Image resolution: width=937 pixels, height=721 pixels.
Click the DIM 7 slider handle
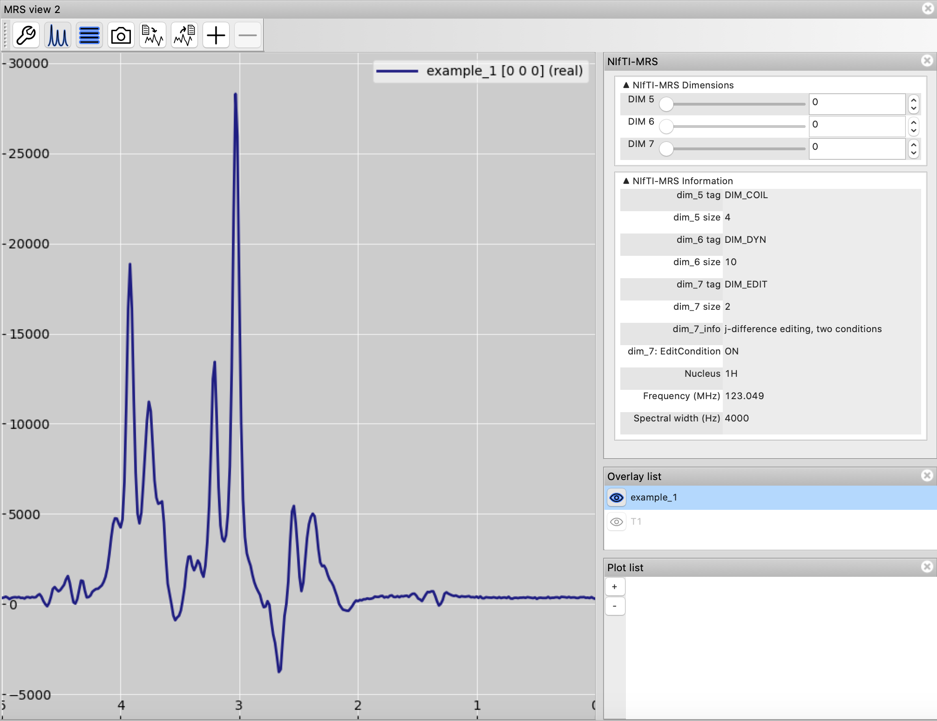pos(666,148)
